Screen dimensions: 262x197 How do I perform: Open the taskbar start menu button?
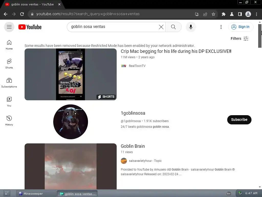7,193
